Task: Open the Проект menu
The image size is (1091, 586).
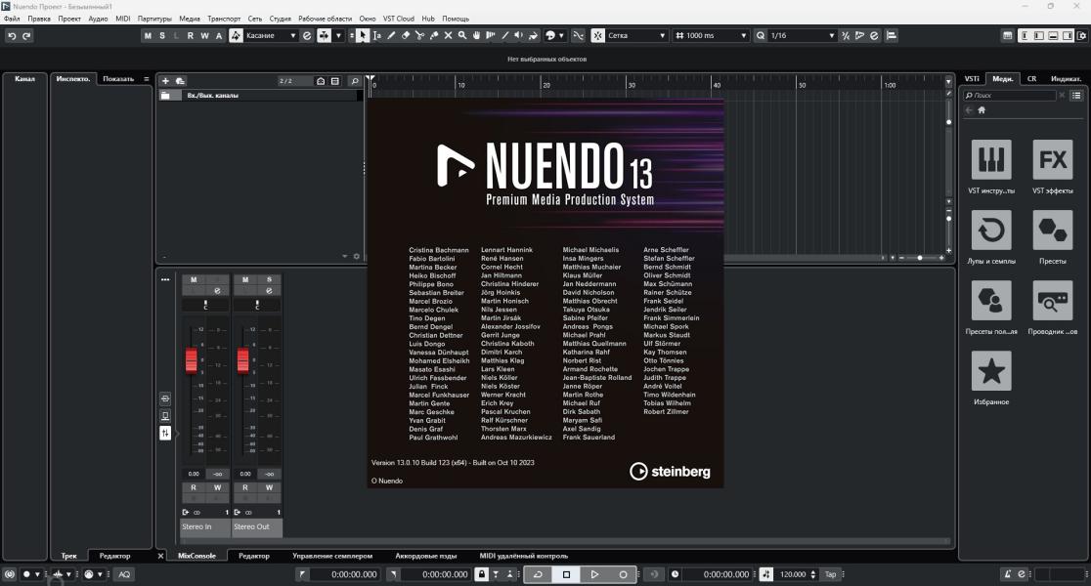Action: [x=68, y=19]
